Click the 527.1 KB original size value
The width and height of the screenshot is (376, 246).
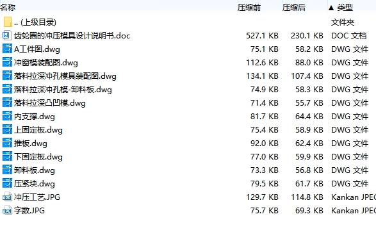pos(262,36)
